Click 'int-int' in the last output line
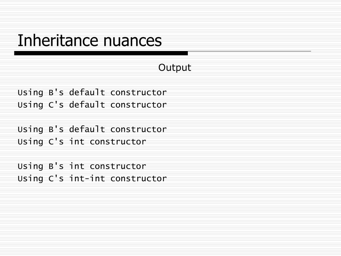This screenshot has width=341, height=256. [x=87, y=179]
